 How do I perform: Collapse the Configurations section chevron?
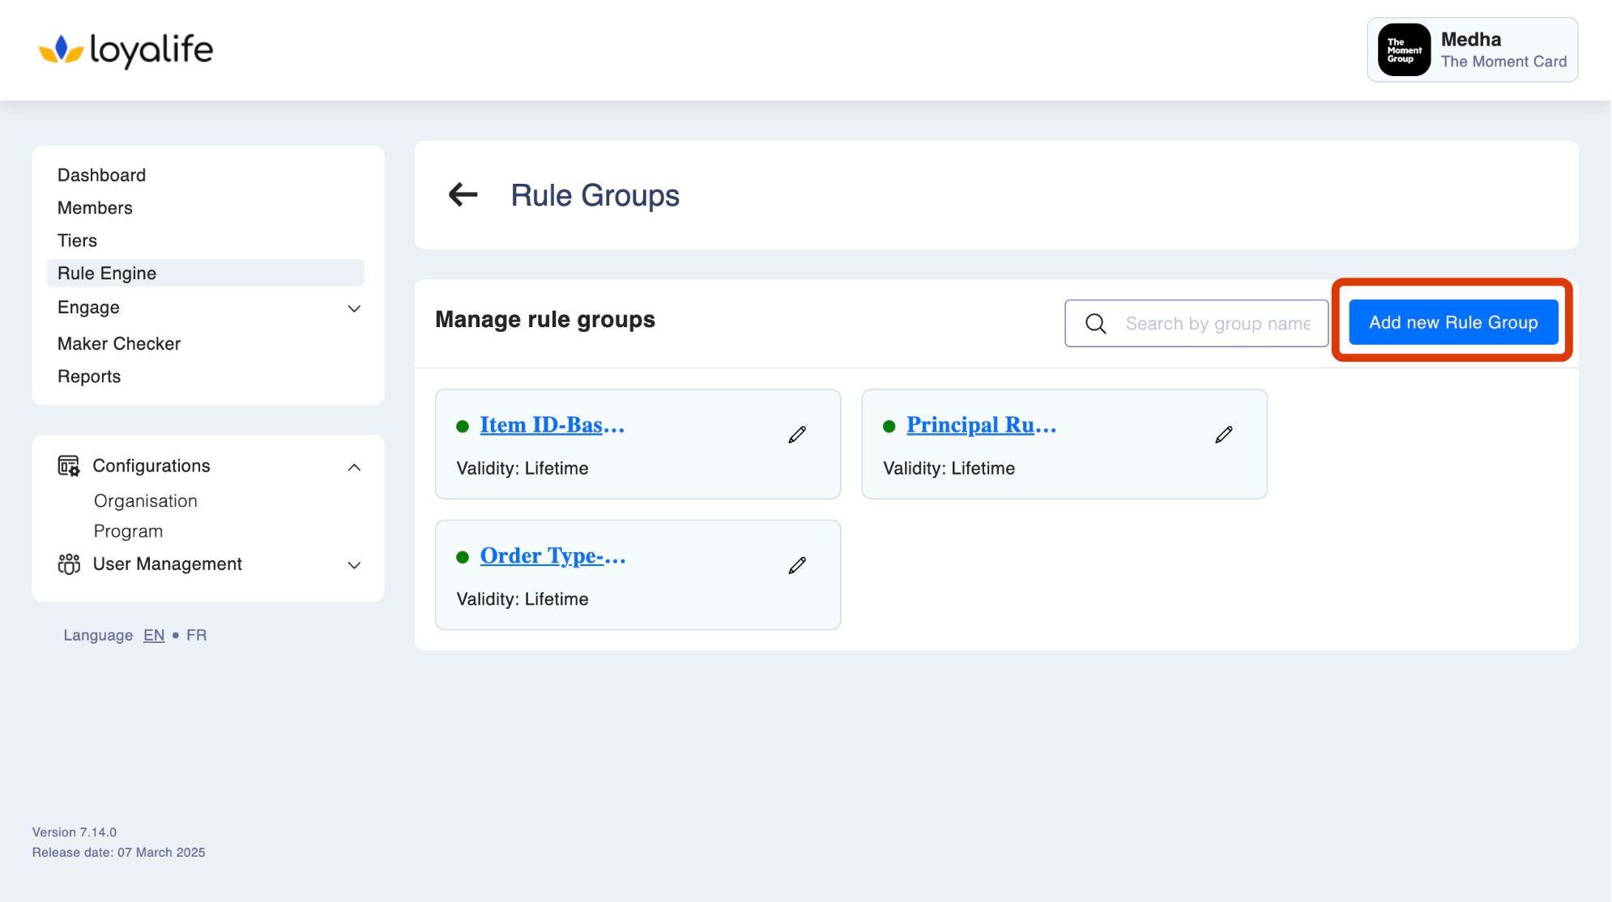point(354,467)
